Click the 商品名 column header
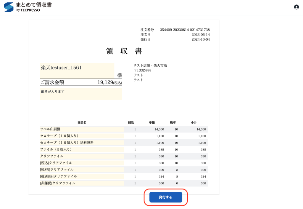The image size is (303, 209). tap(82, 122)
